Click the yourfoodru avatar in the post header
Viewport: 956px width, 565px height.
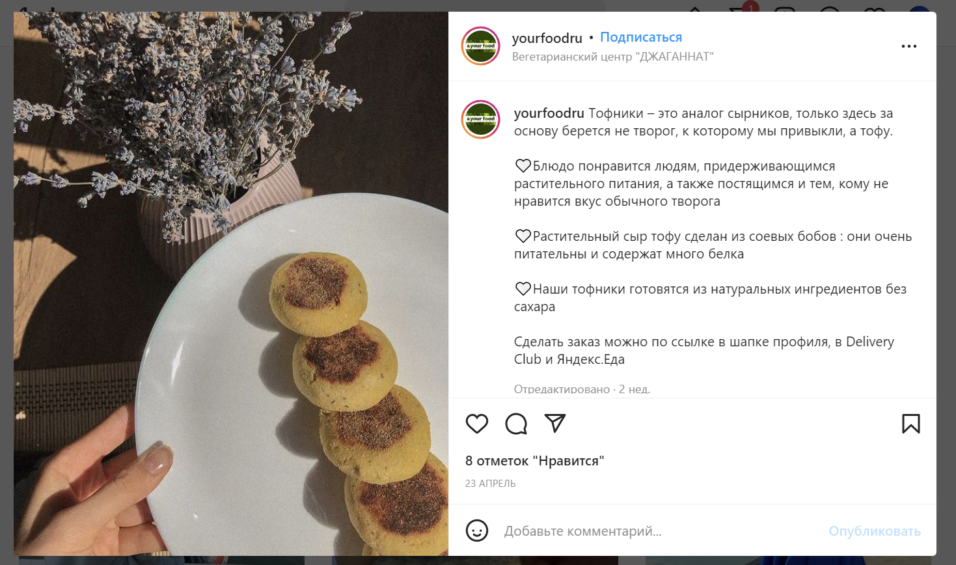click(x=480, y=46)
